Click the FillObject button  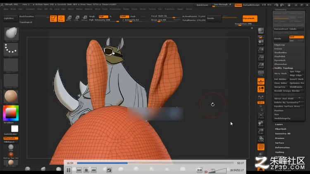pyautogui.click(x=11, y=142)
